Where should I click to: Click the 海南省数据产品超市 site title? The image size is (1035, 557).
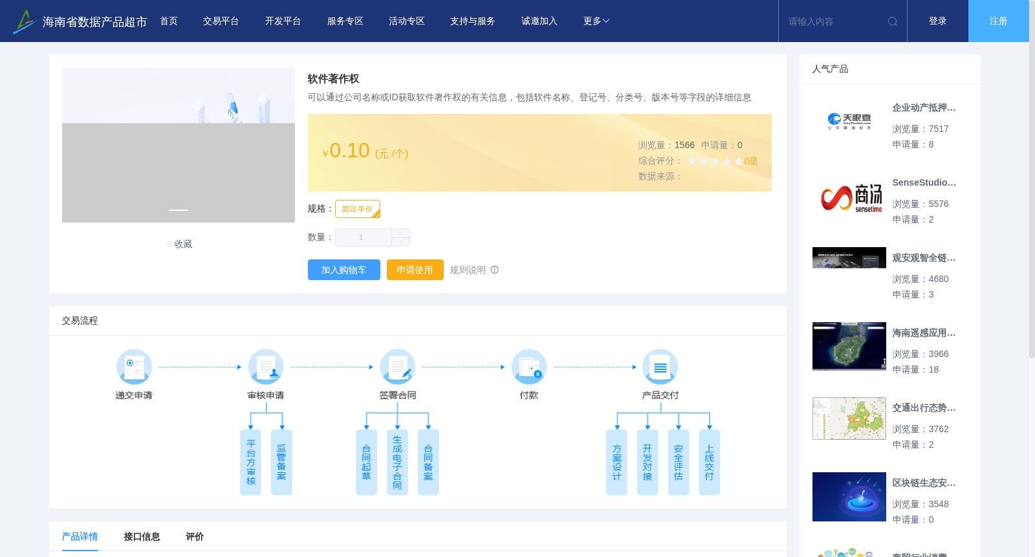click(95, 22)
